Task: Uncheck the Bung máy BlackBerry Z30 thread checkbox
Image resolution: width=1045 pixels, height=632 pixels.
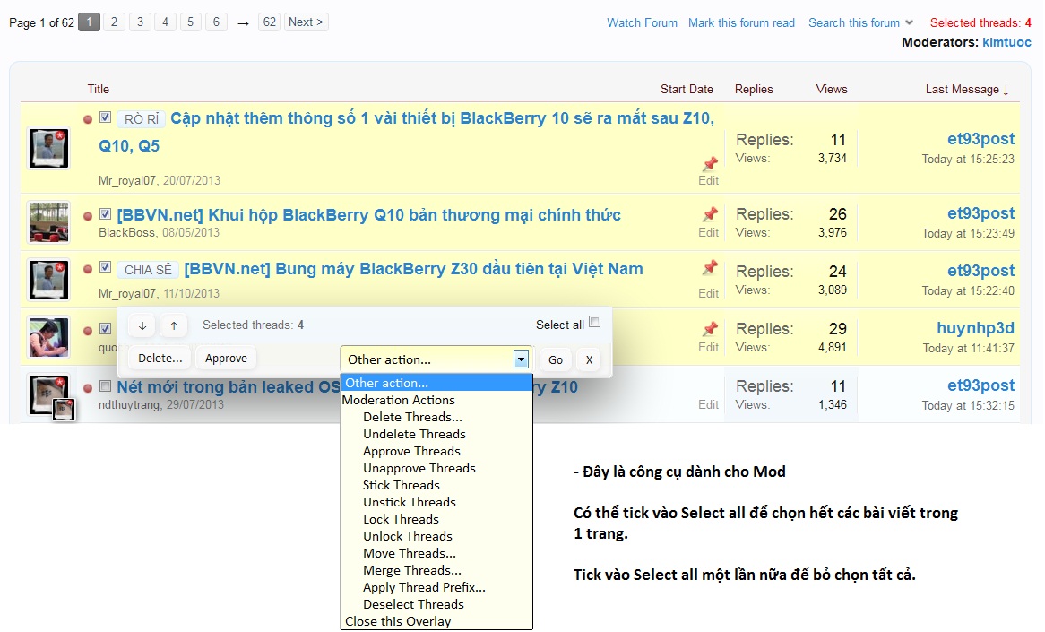Action: 105,267
